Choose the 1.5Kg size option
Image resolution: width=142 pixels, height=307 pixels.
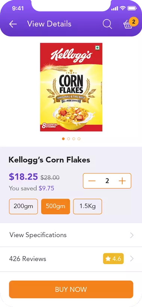pos(87,206)
